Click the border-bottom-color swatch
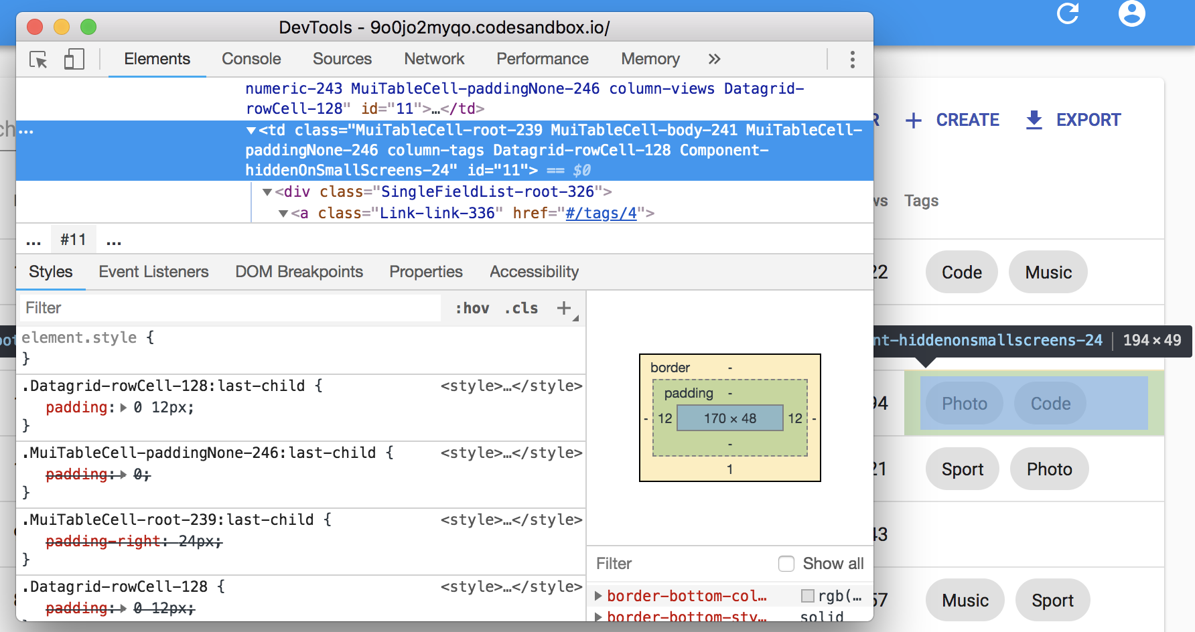The image size is (1195, 632). tap(808, 595)
